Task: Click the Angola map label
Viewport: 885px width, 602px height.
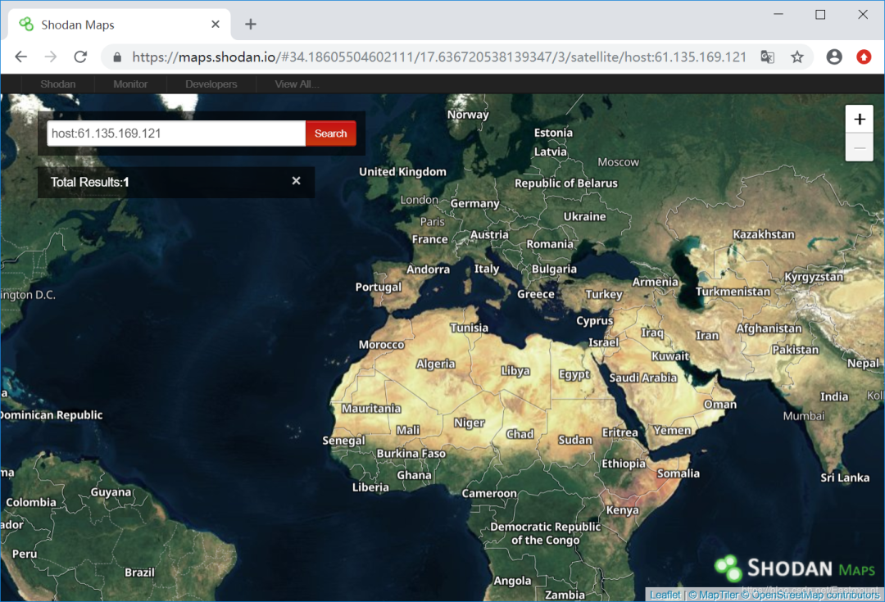Action: 512,581
